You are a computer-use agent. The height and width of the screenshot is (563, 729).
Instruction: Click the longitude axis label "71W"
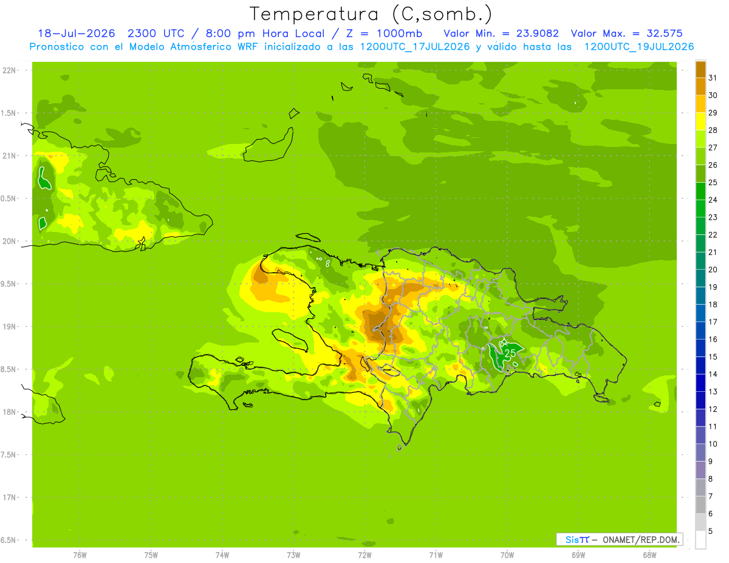point(436,554)
